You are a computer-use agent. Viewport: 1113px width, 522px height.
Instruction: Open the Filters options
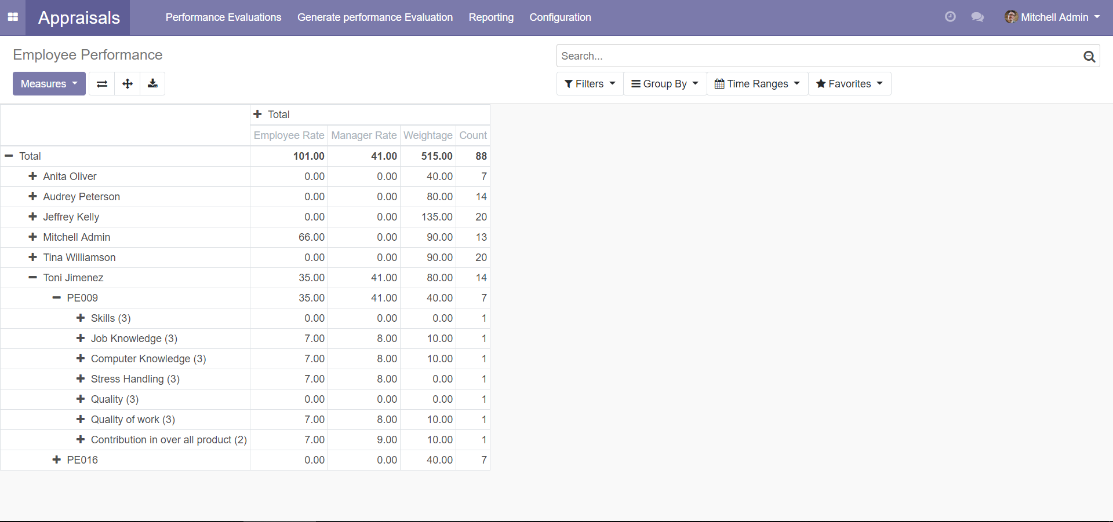590,84
